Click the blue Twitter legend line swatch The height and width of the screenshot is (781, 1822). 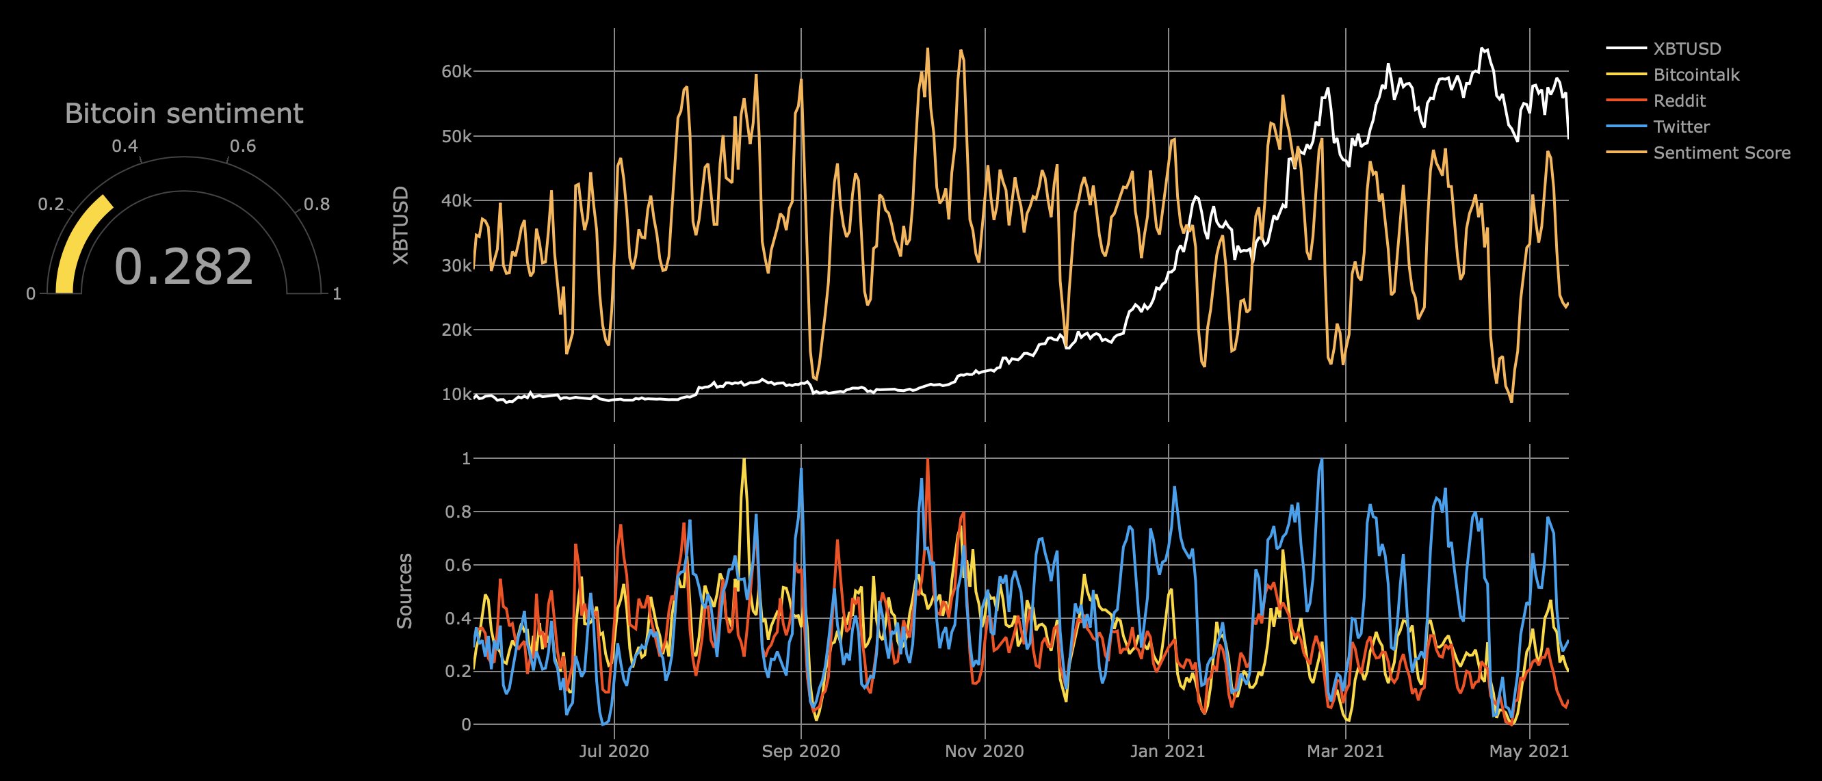click(1626, 127)
